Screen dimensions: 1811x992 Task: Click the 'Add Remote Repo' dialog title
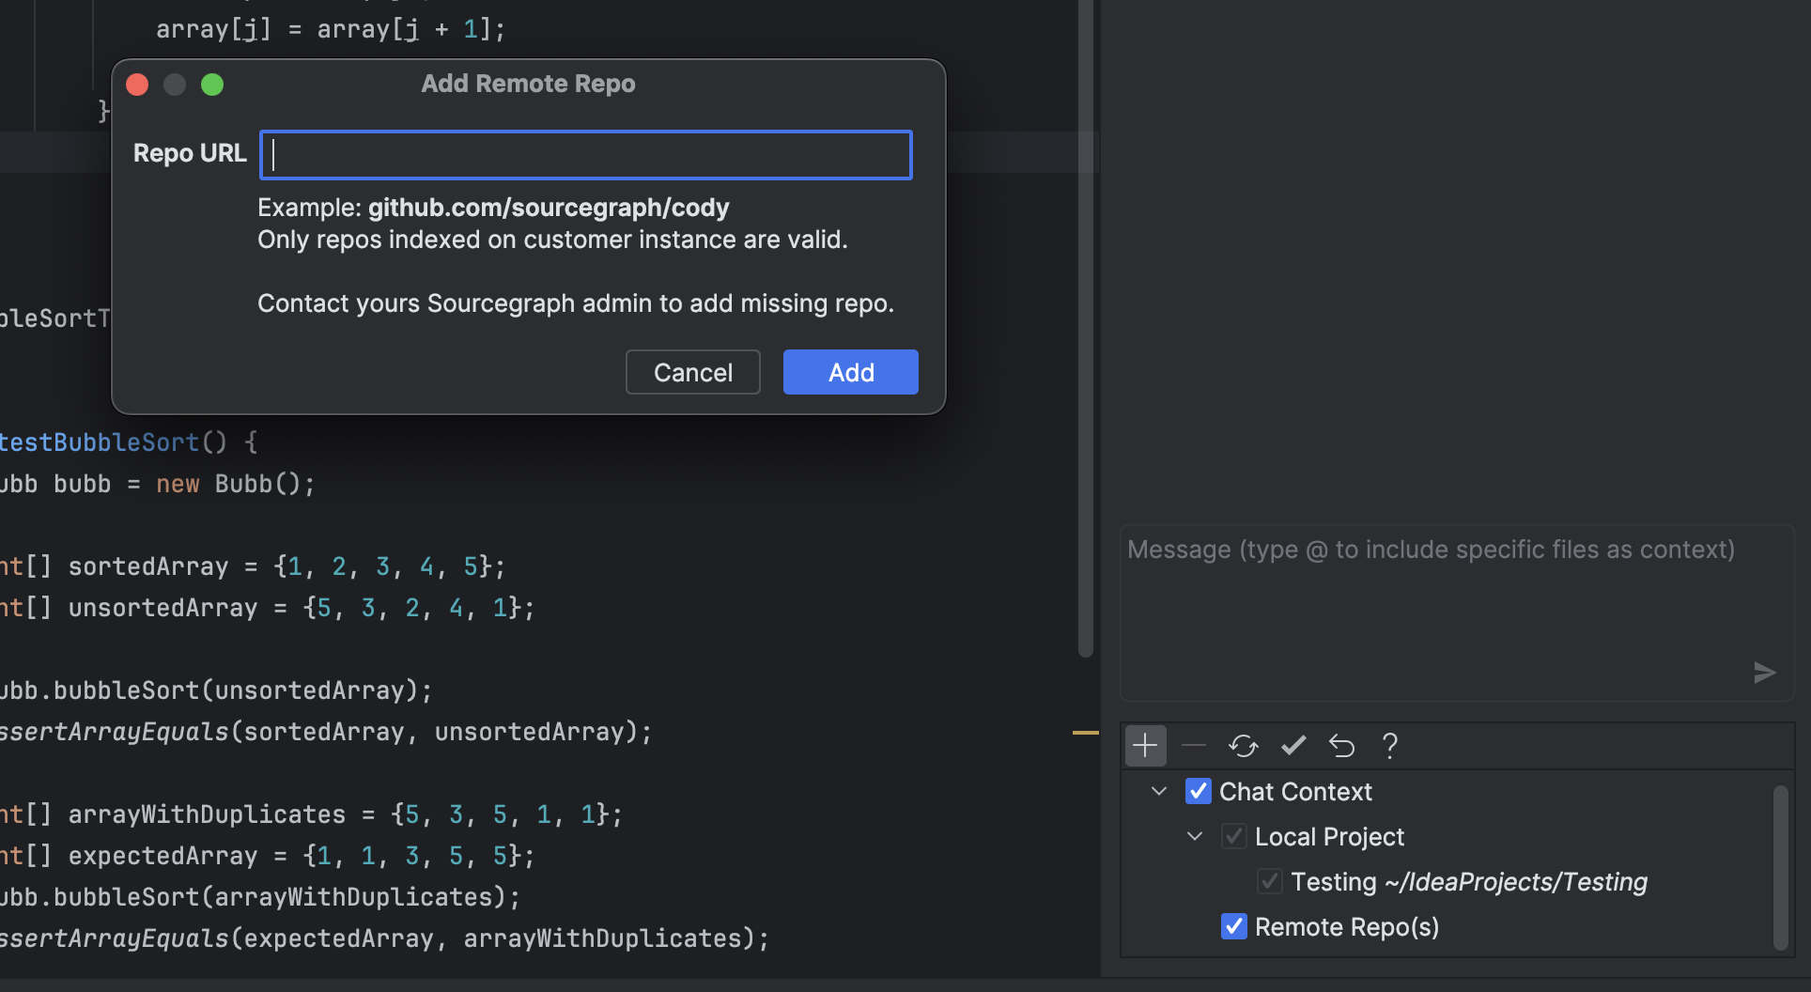pos(528,84)
